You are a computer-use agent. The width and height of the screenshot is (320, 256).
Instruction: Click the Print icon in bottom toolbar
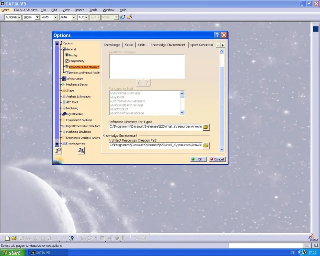[28, 238]
